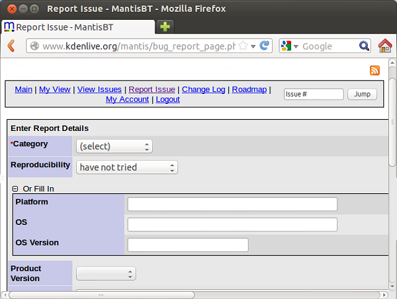Open the View Issues menu link
Viewport: 397px width, 299px height.
[x=99, y=89]
